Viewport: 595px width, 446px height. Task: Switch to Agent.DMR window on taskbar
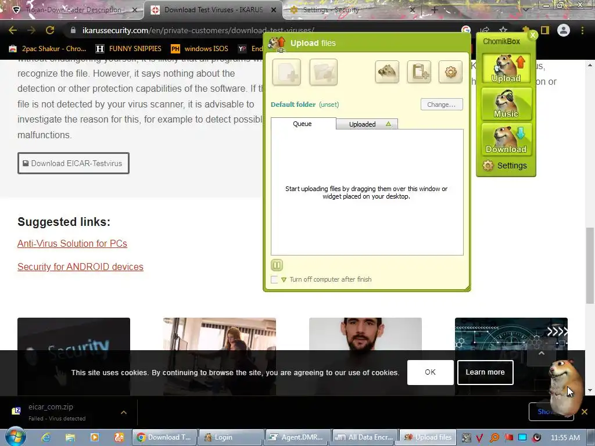pyautogui.click(x=297, y=437)
